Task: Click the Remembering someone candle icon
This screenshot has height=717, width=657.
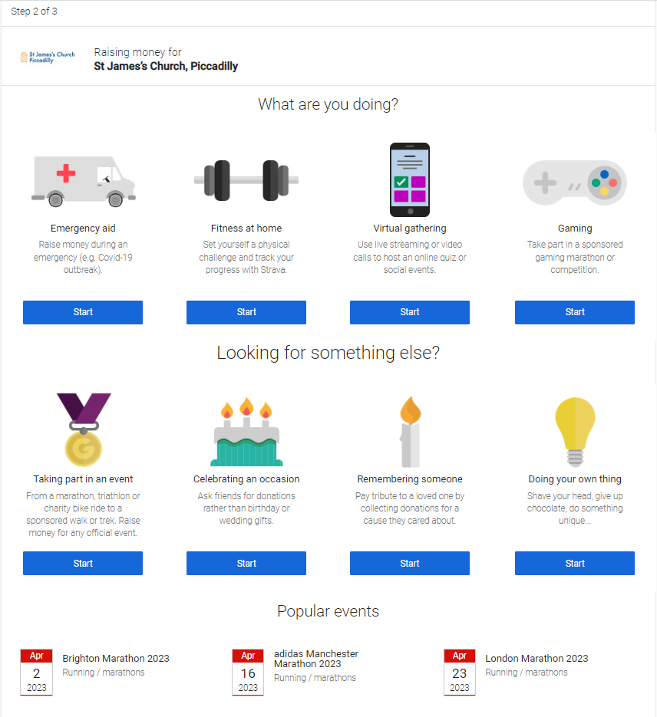Action: [x=410, y=432]
